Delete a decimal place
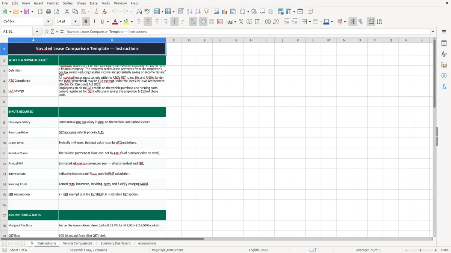This screenshot has height=253, width=451. (276, 22)
